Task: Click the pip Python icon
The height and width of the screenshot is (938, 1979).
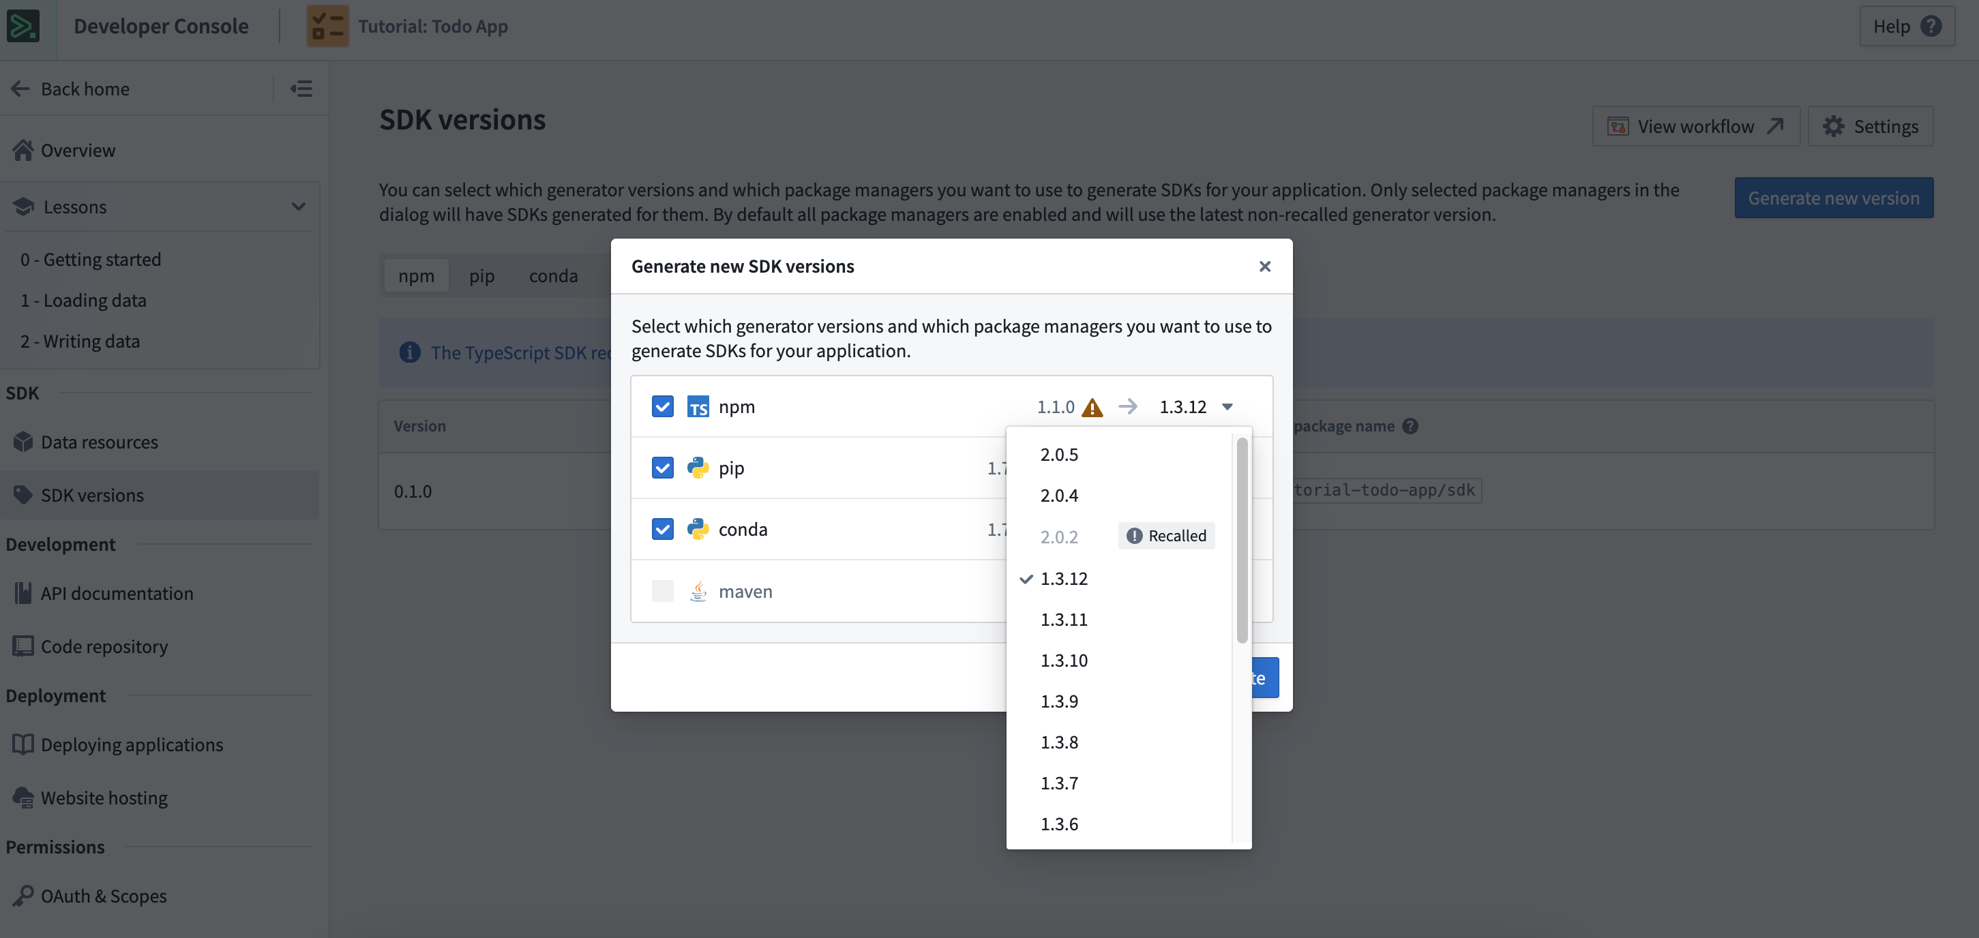Action: tap(698, 467)
